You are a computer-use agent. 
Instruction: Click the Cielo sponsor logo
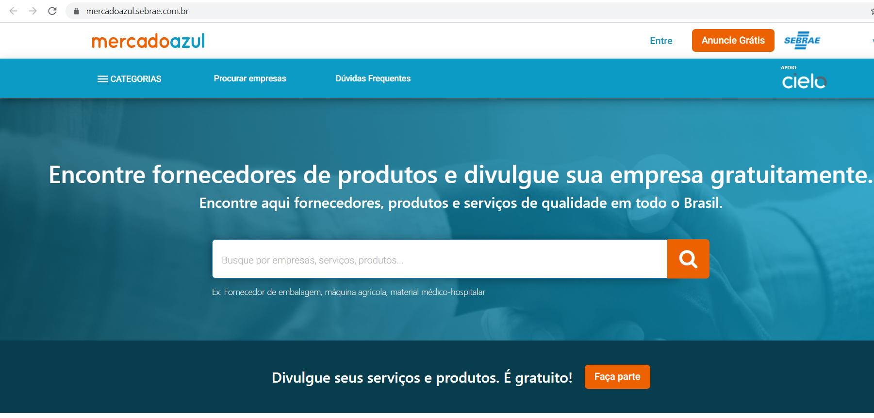tap(804, 80)
